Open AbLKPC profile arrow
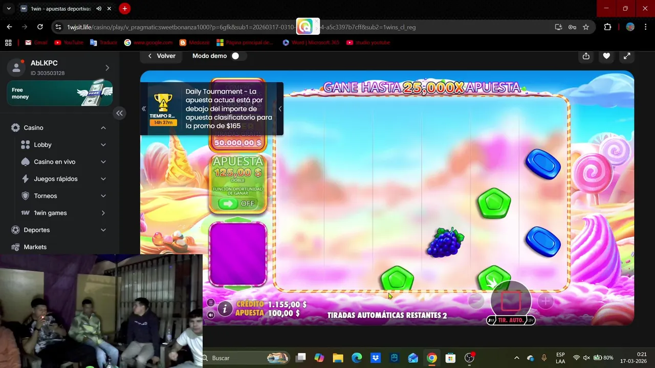The height and width of the screenshot is (368, 655). tap(107, 67)
